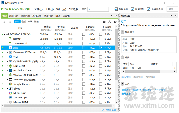This screenshot has height=113, width=179.
Task: Select the 限制 上传 迅雷 rule row
Action: click(149, 68)
